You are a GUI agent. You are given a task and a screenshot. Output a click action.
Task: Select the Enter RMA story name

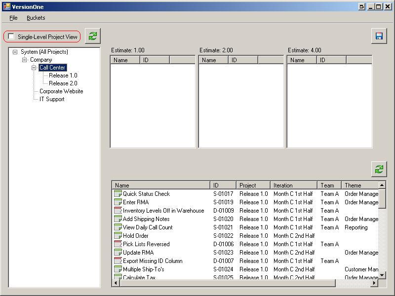coord(136,202)
